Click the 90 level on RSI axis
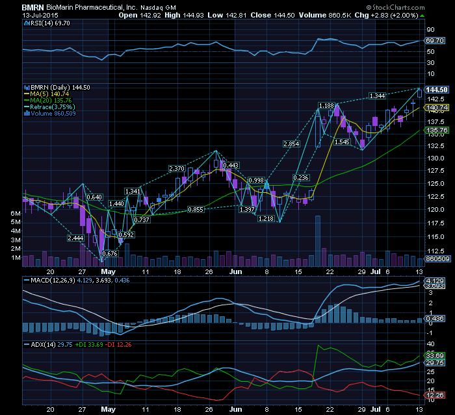Screen dimensions: 455x415 (430, 30)
